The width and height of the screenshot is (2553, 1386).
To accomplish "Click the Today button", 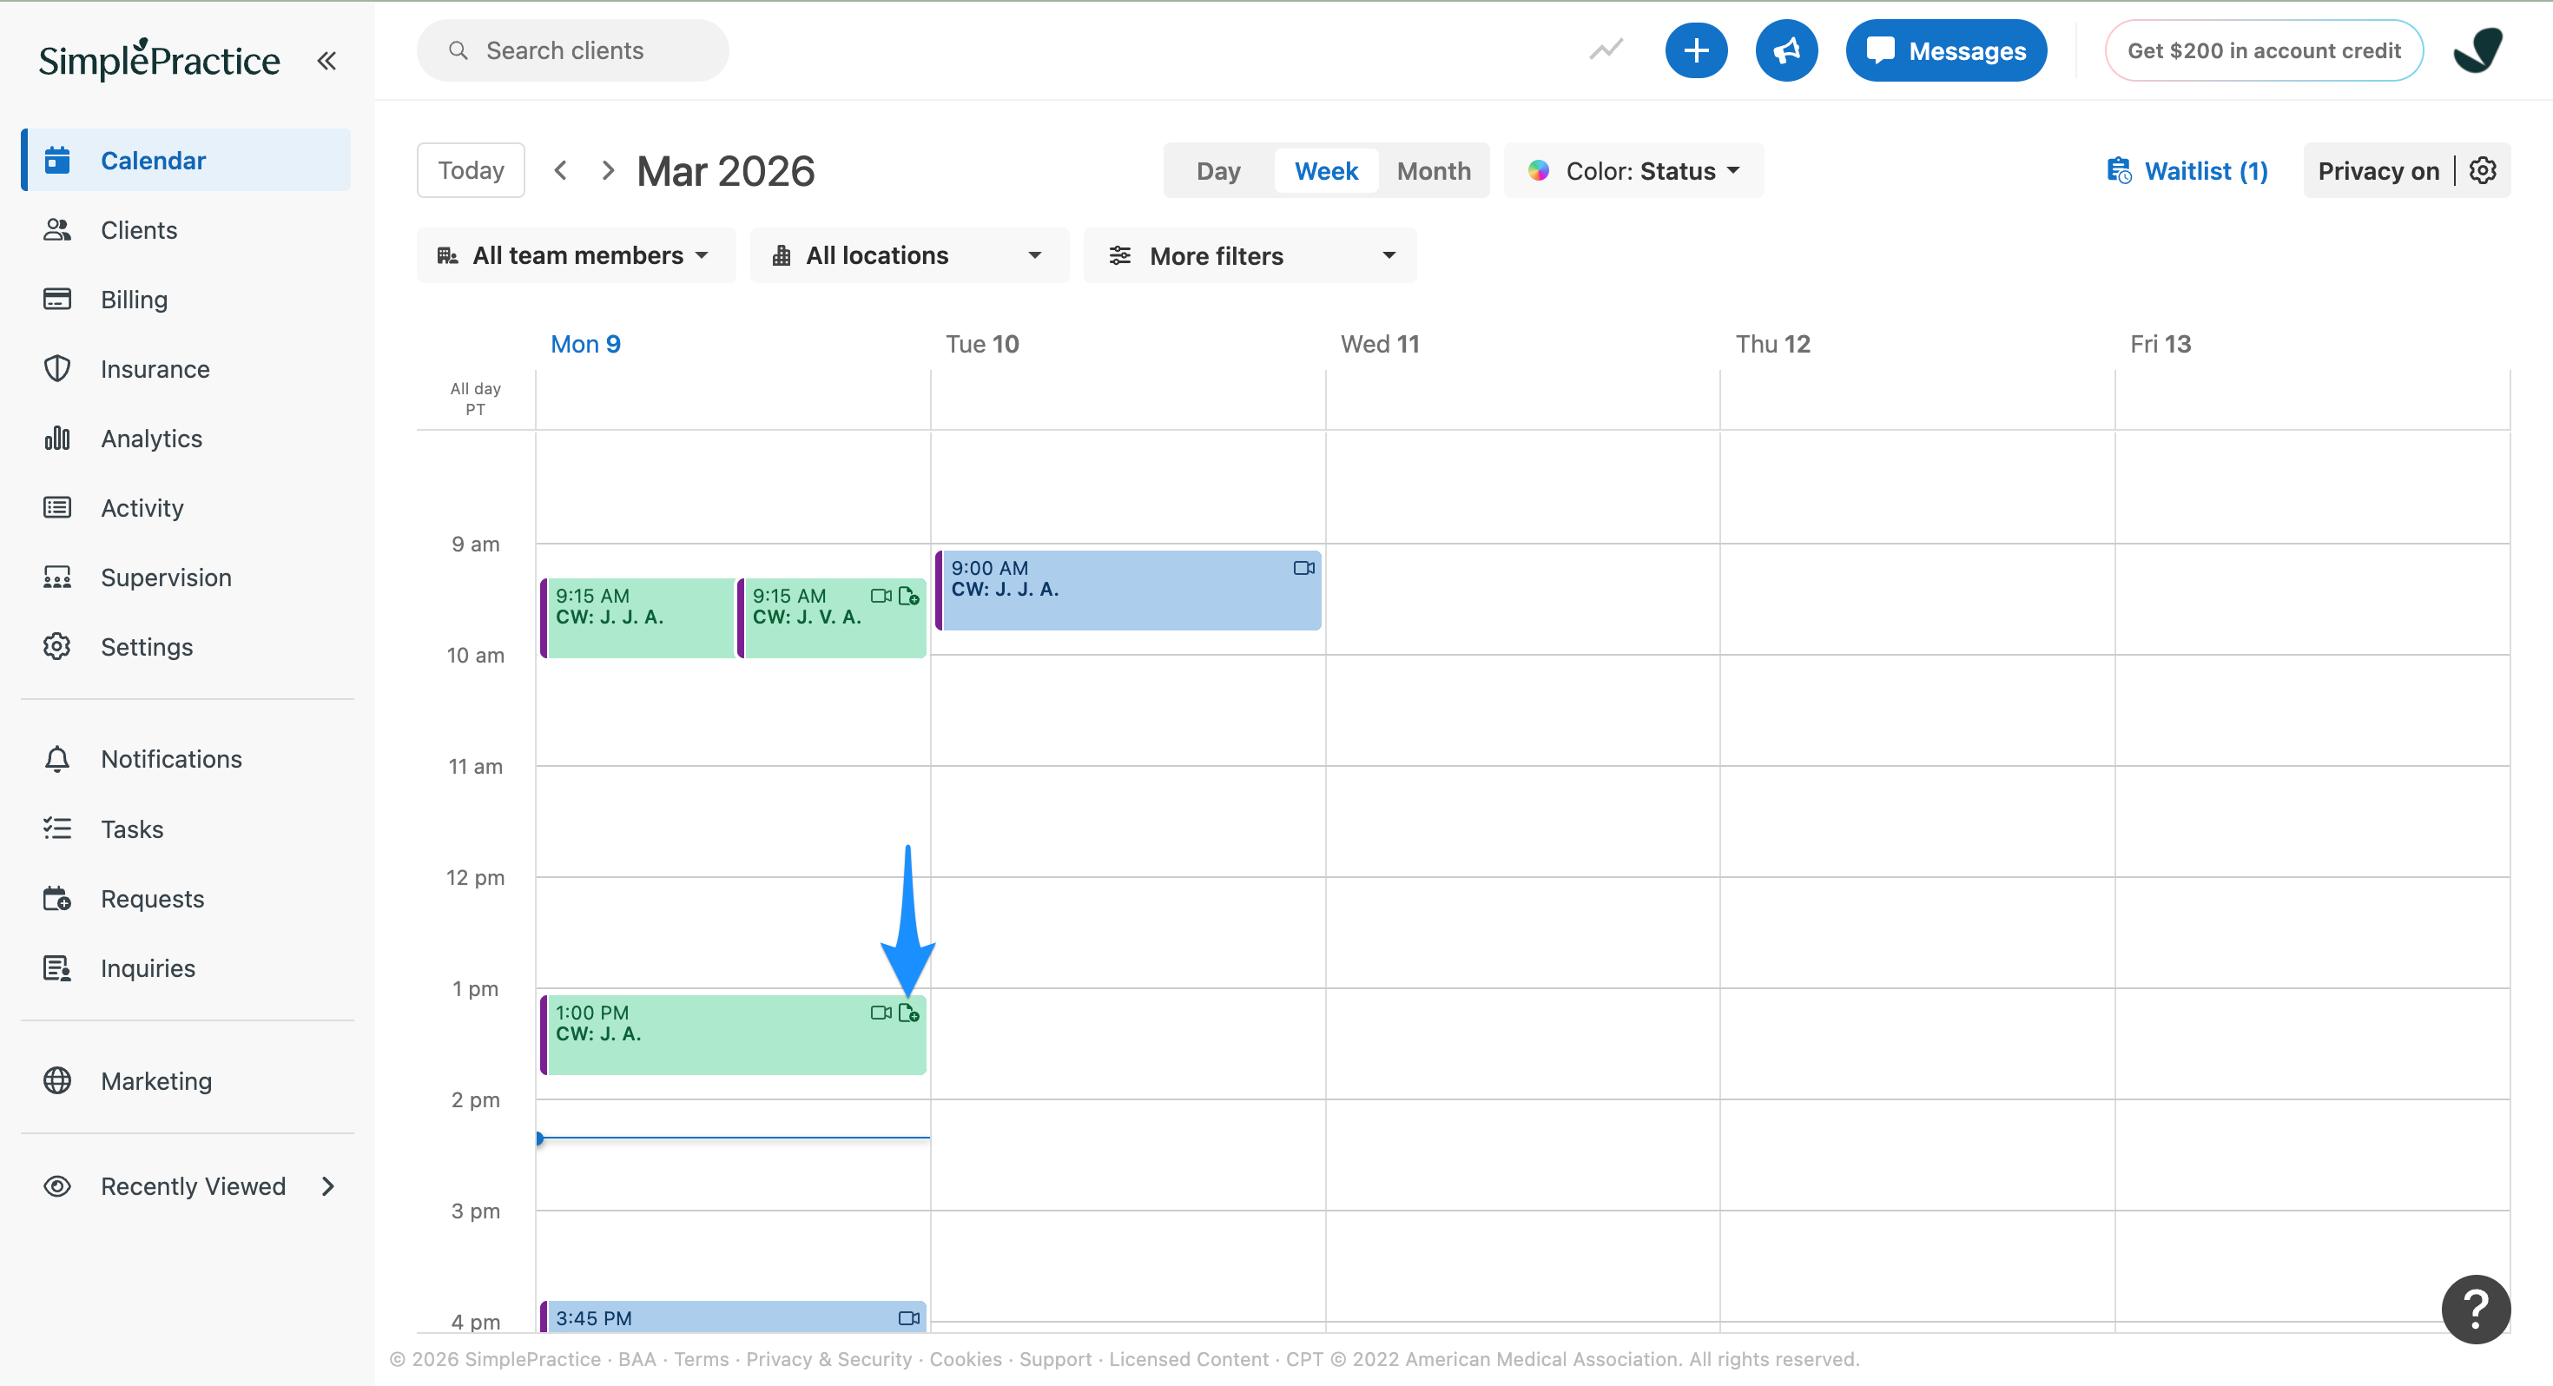I will (471, 170).
